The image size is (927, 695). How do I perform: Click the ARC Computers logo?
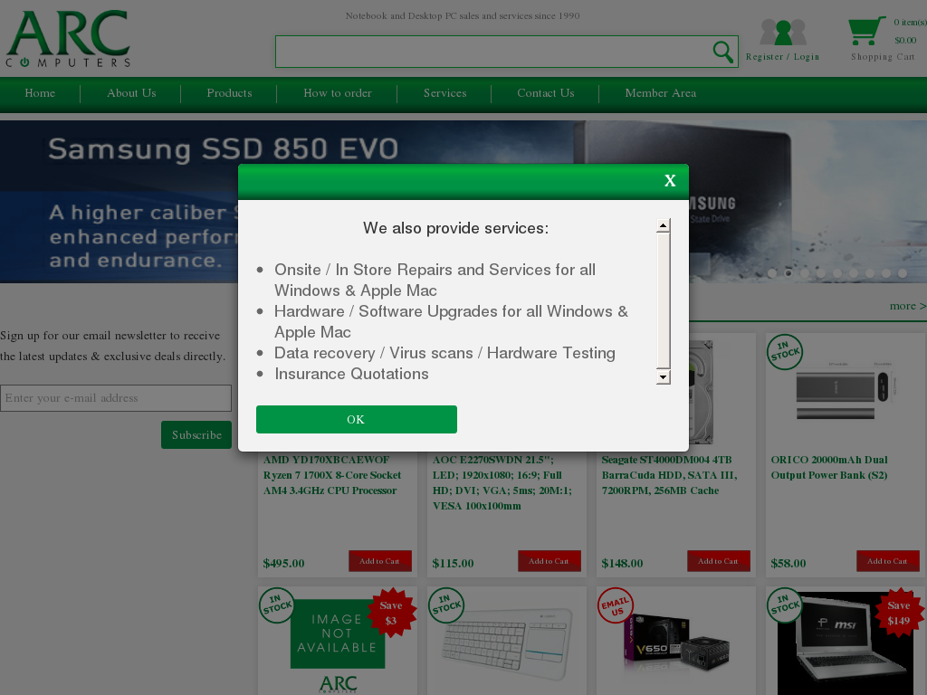(68, 38)
